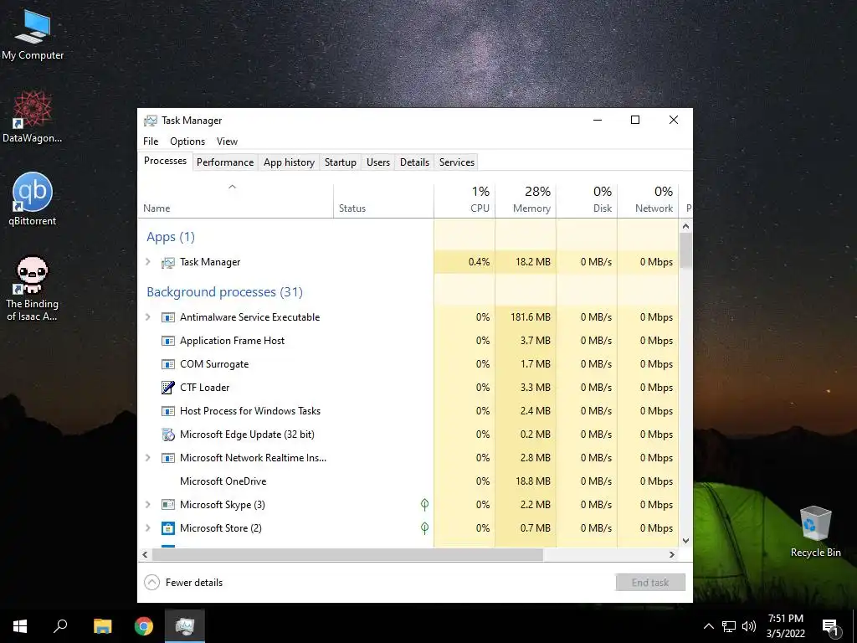
Task: Switch to the App history tab
Action: 289,162
